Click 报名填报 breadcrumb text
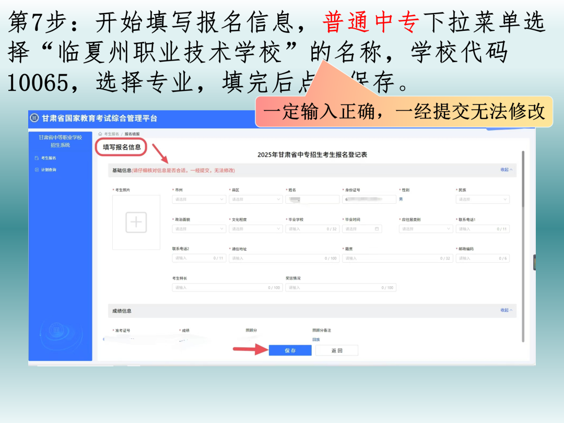The height and width of the screenshot is (423, 564). tap(132, 134)
